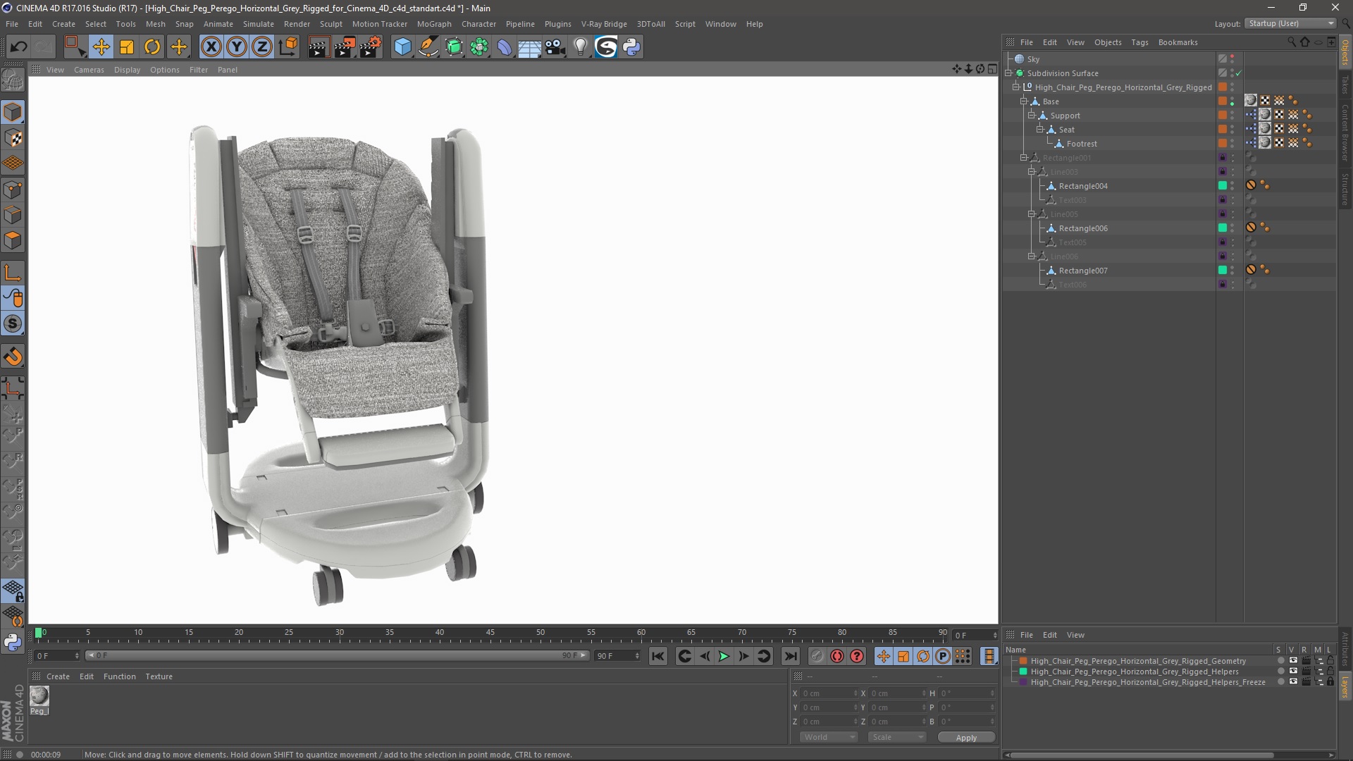Image resolution: width=1353 pixels, height=761 pixels.
Task: Select Rectangle004 in object tree
Action: (x=1083, y=186)
